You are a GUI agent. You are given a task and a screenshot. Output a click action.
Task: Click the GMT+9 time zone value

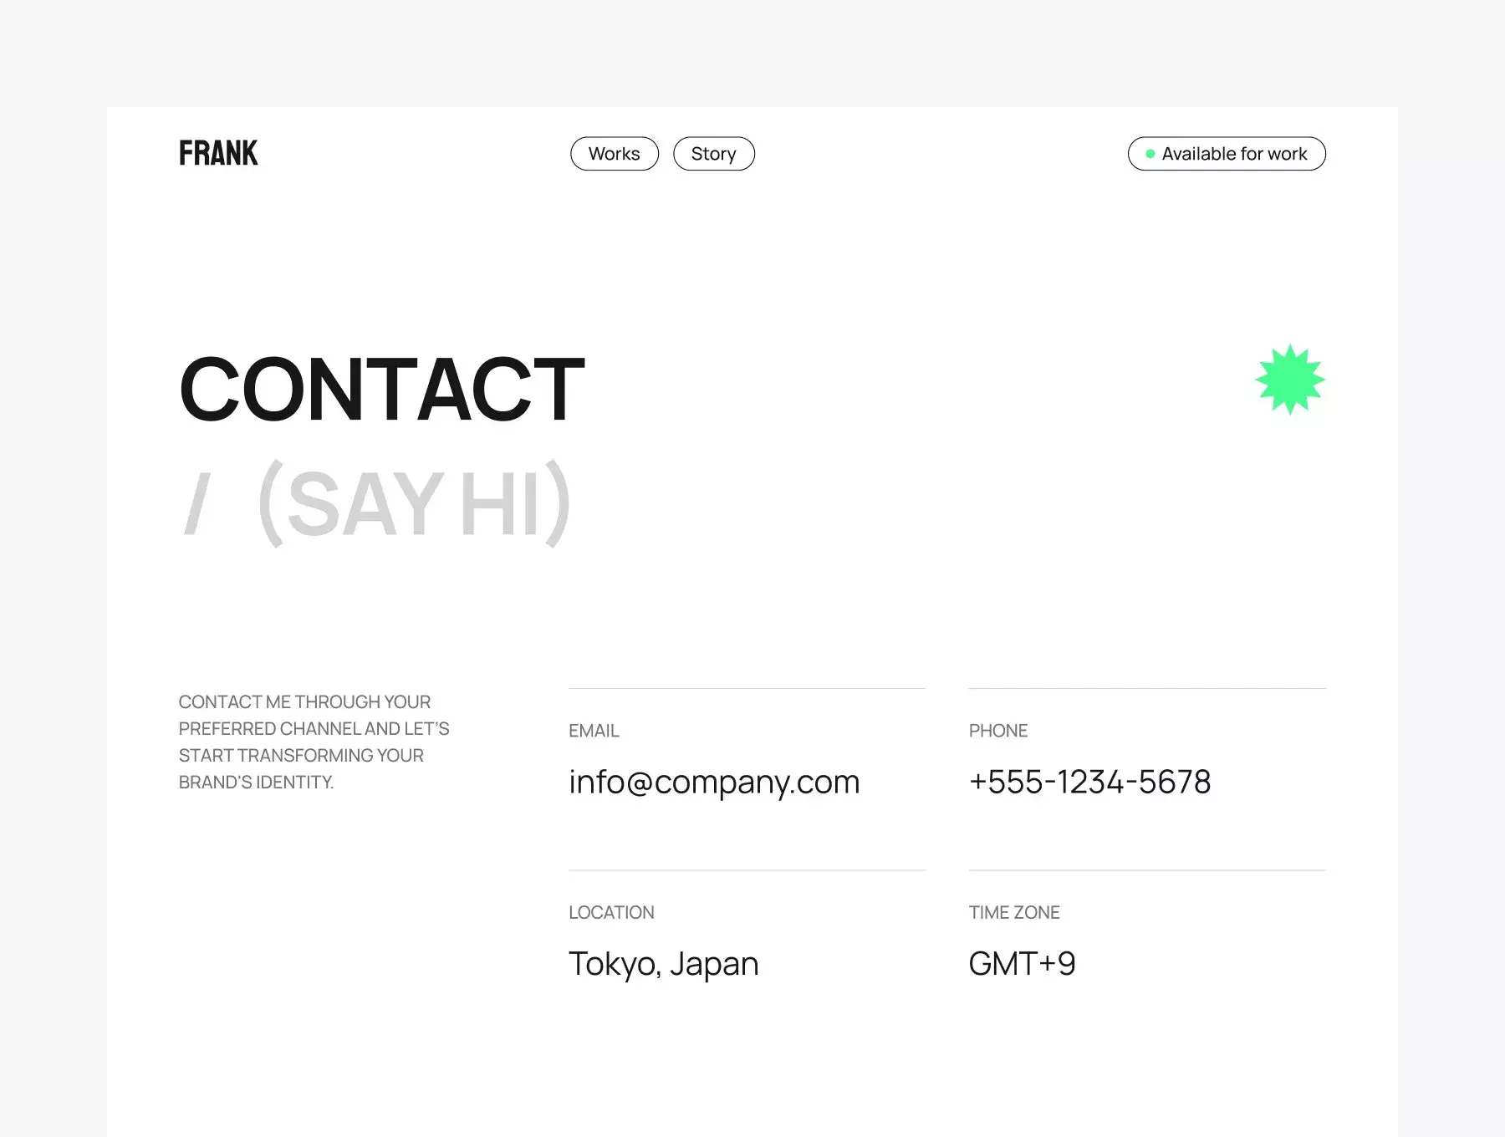tap(1022, 964)
